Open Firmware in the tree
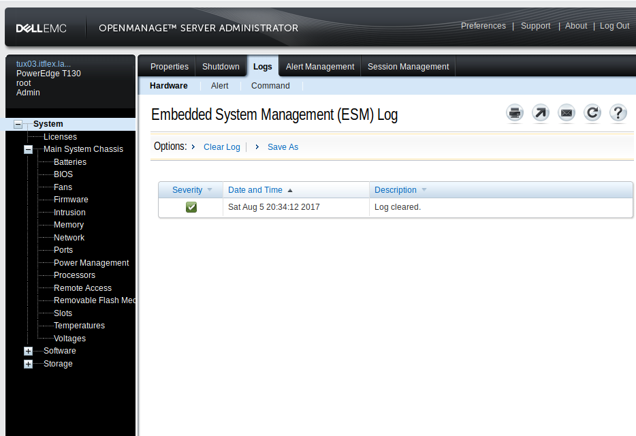The width and height of the screenshot is (636, 436). 71,200
